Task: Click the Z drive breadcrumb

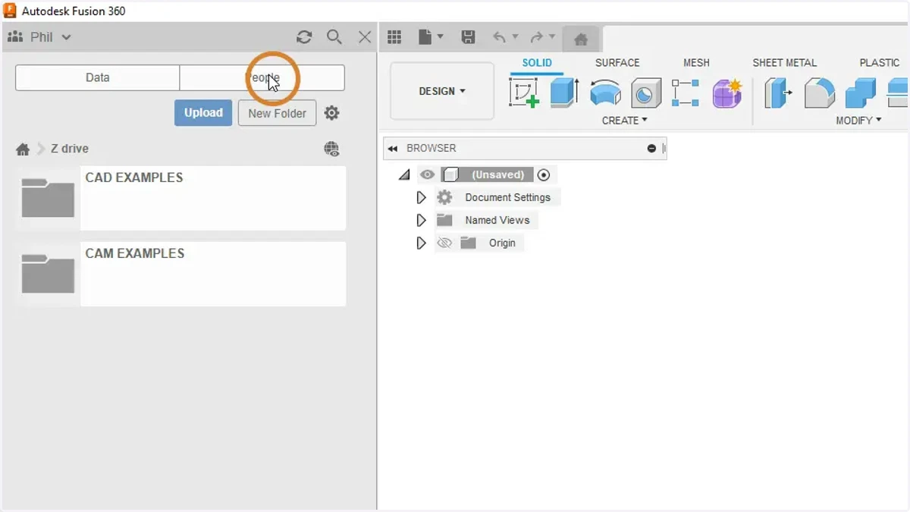Action: [x=69, y=149]
